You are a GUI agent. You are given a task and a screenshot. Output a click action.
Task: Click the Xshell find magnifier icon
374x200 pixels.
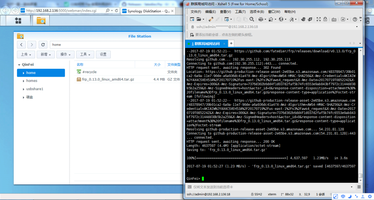252,19
